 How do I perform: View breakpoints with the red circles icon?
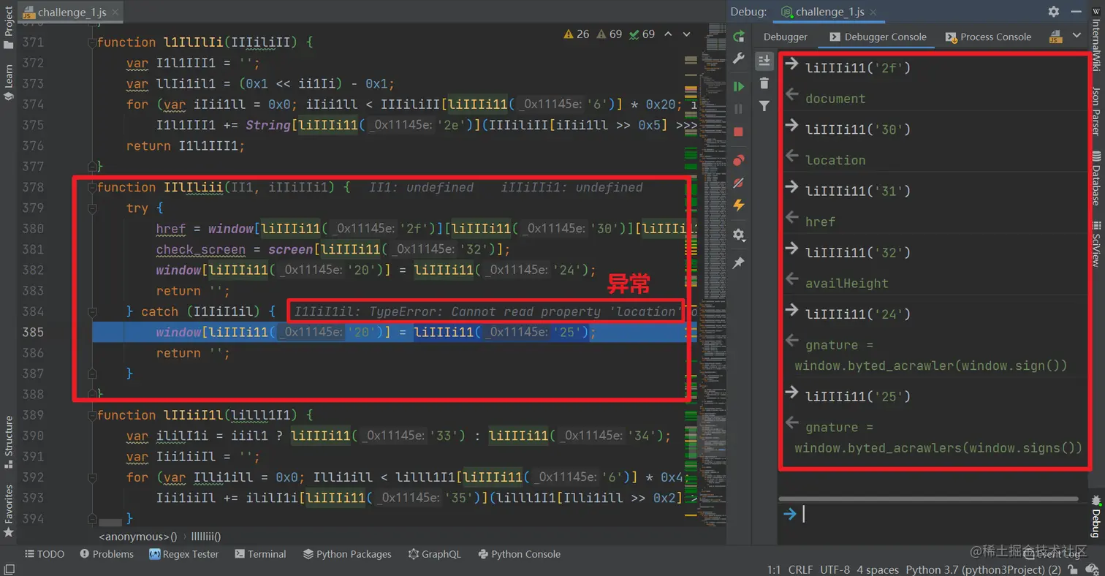click(x=739, y=160)
